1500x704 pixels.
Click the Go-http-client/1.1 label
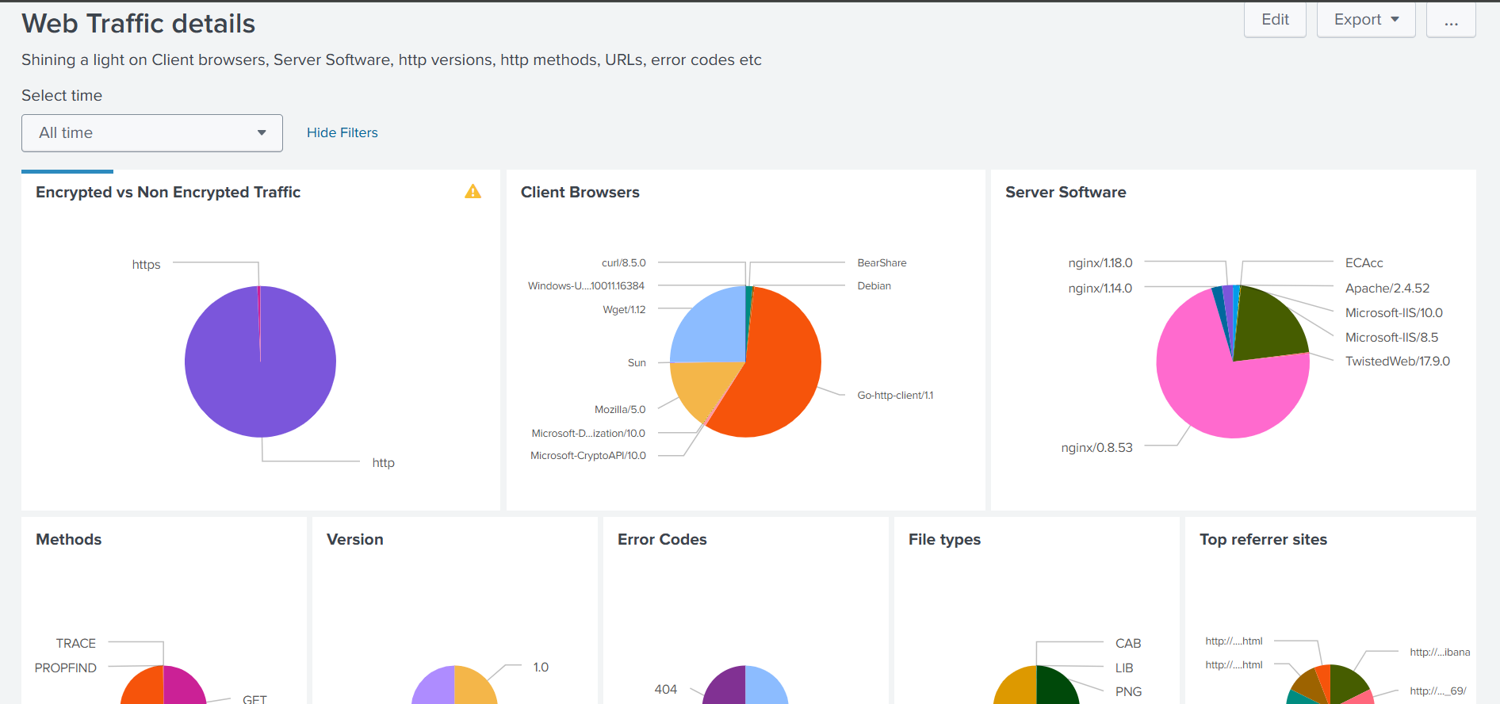tap(895, 396)
